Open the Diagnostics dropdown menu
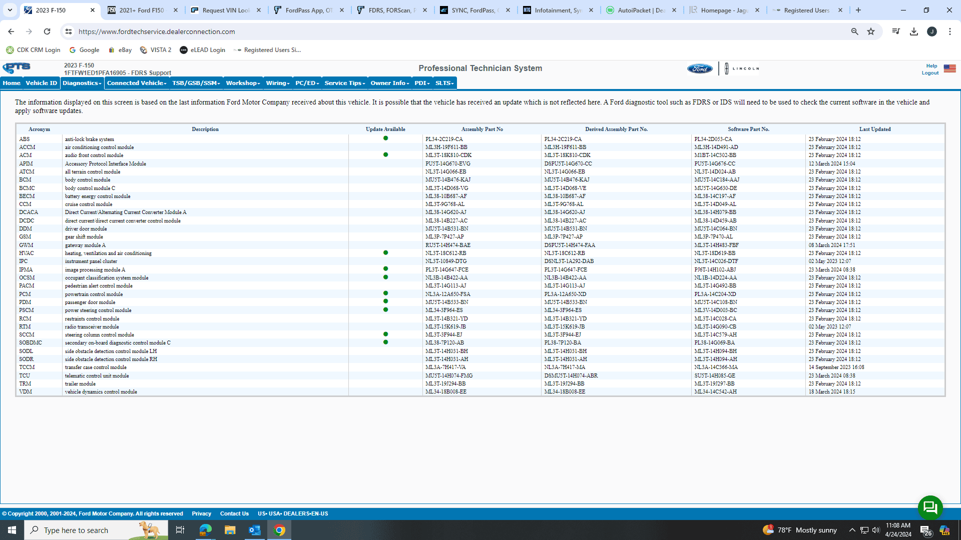This screenshot has width=961, height=540. coord(82,83)
